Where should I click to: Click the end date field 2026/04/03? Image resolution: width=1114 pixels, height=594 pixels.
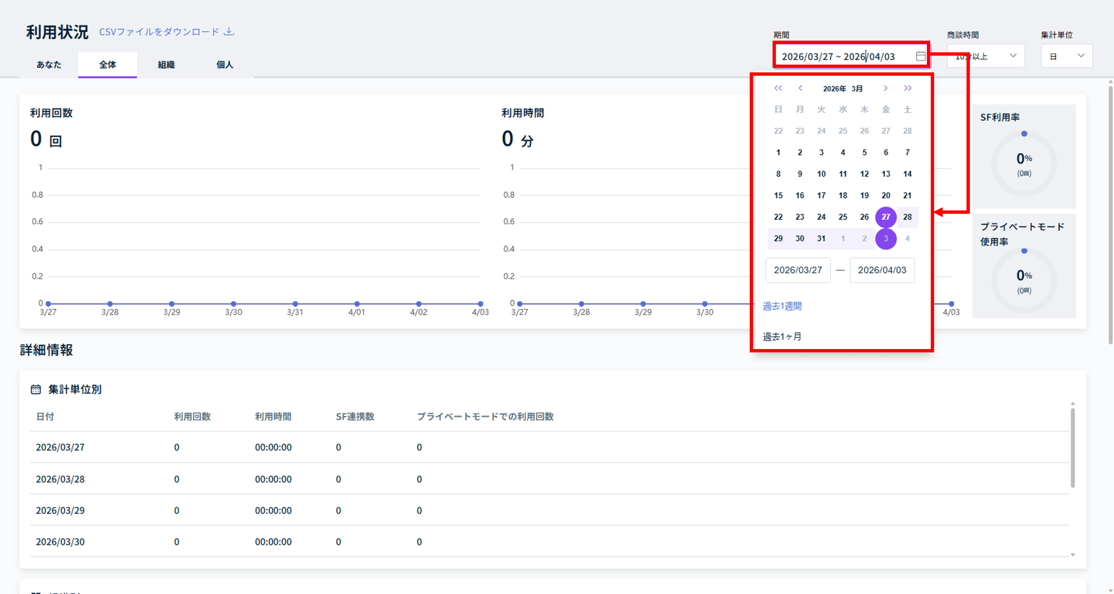882,270
